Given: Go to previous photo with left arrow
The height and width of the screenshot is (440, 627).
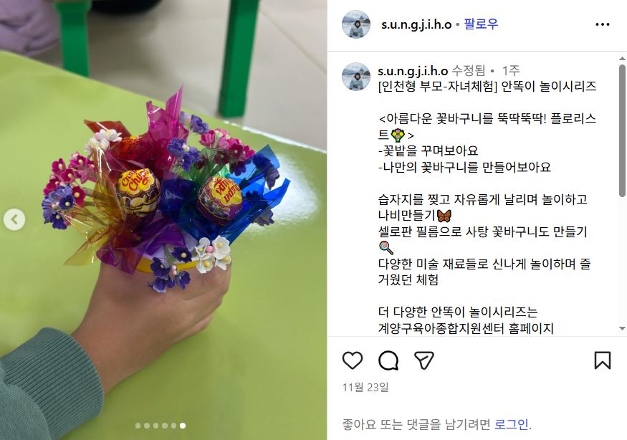Looking at the screenshot, I should [x=14, y=219].
